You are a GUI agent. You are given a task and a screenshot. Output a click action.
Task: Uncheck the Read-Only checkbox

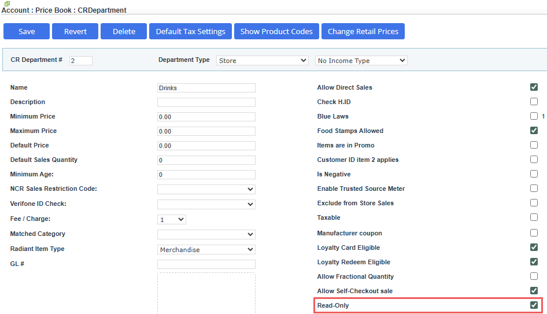(x=534, y=305)
